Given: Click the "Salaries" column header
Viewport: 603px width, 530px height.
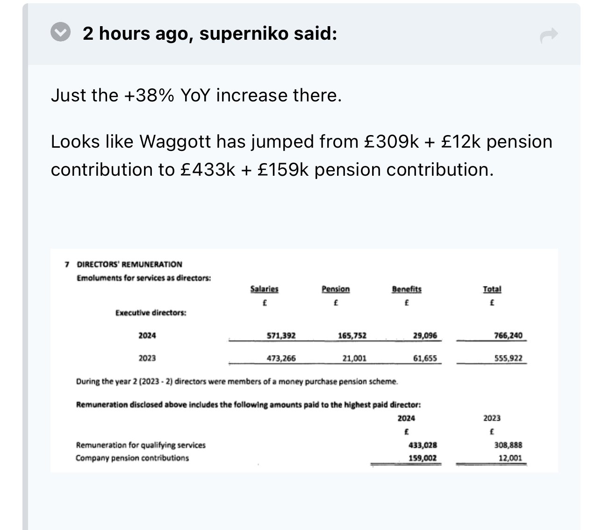Looking at the screenshot, I should point(264,289).
